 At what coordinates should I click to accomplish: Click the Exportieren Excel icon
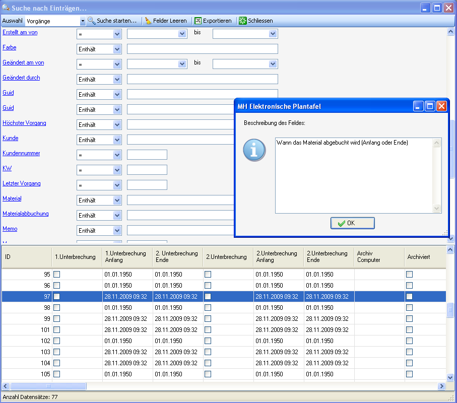click(x=198, y=21)
